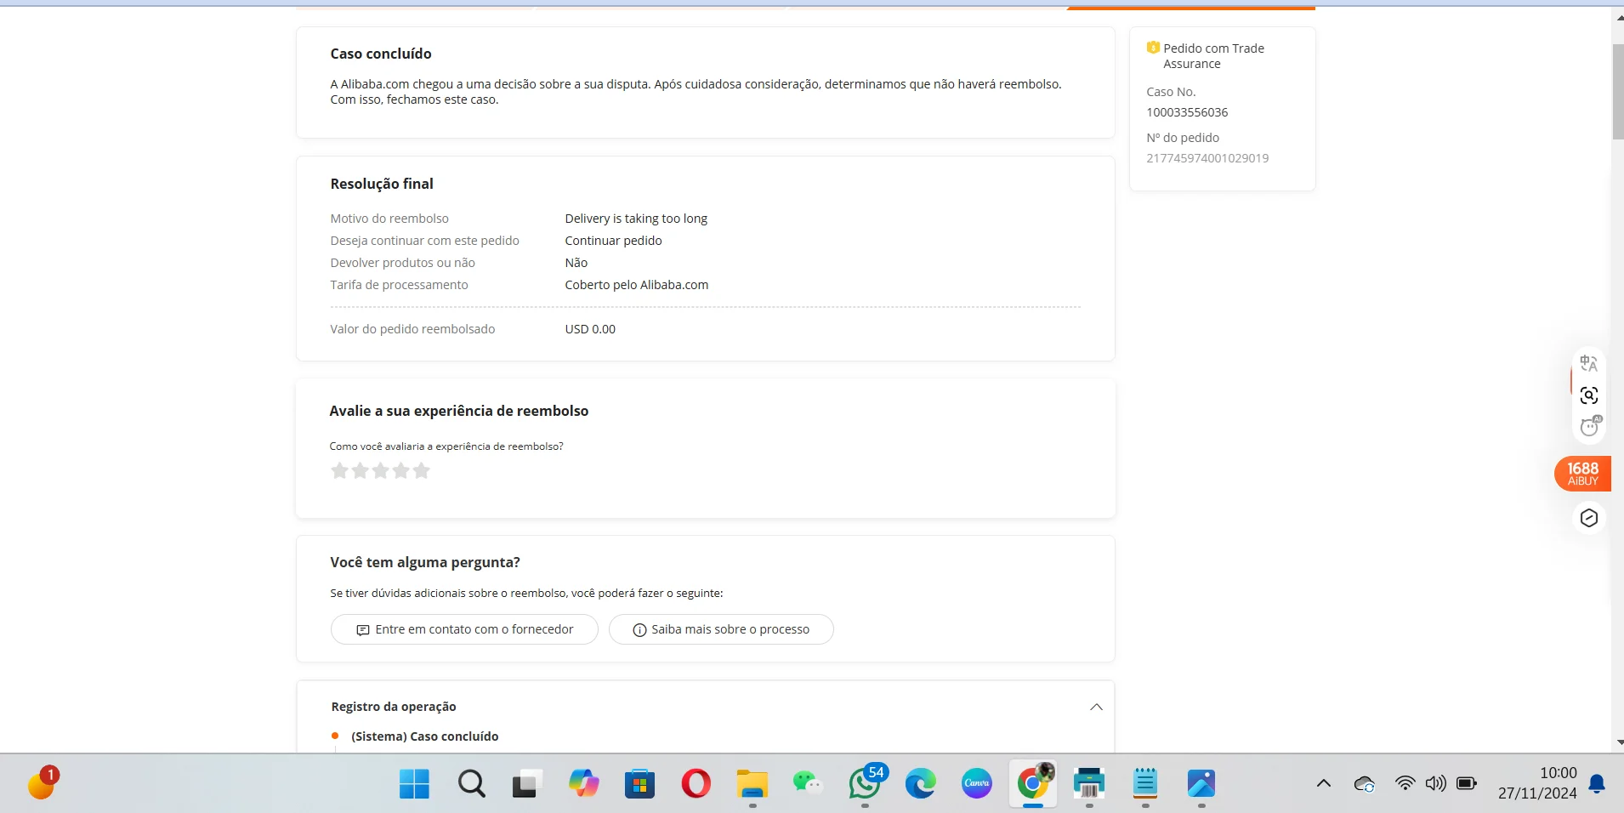Viewport: 1624px width, 813px height.
Task: Click the case number 100033556036
Action: (x=1187, y=112)
